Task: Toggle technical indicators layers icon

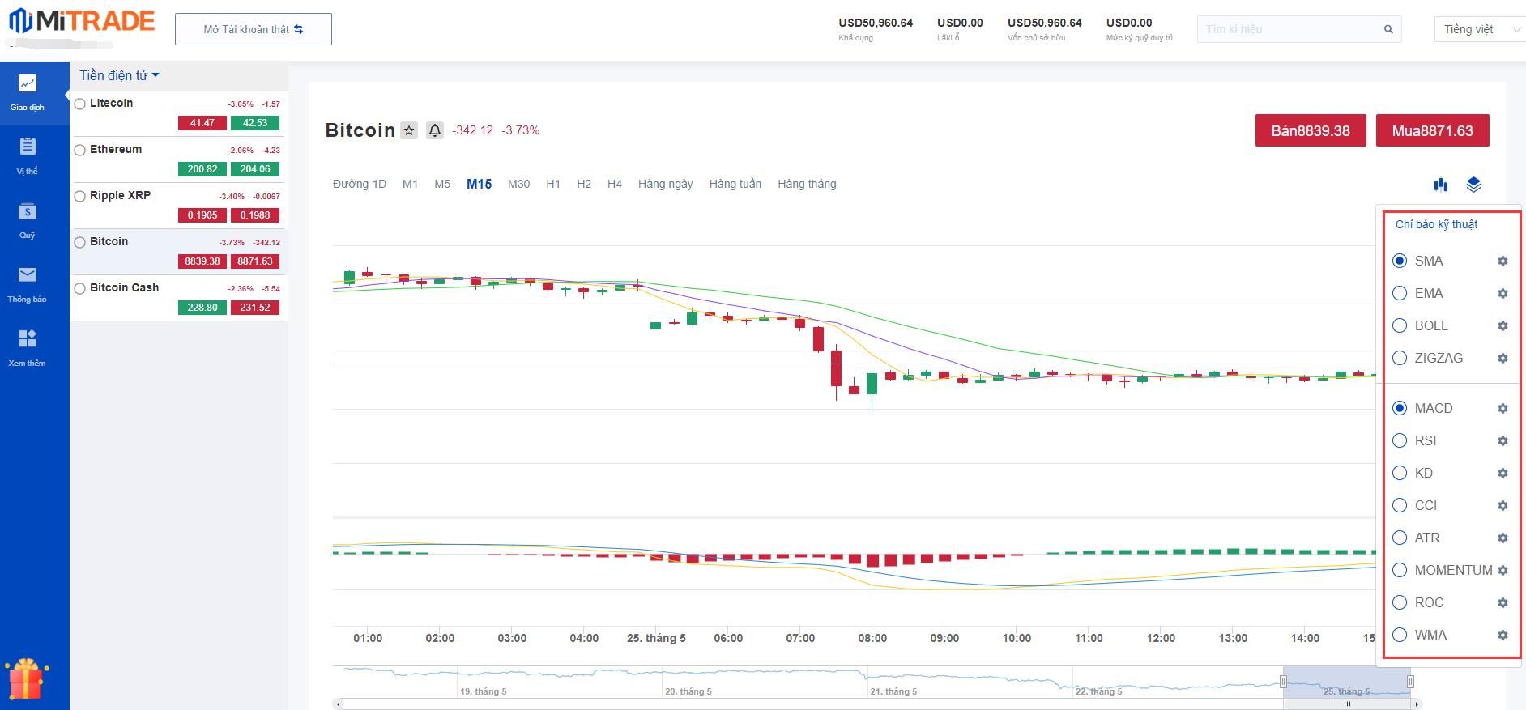Action: [1473, 185]
